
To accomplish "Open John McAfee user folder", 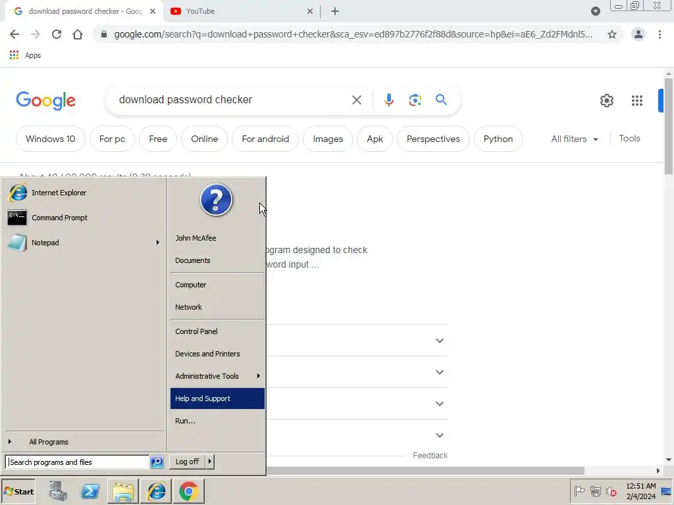I will click(217, 238).
